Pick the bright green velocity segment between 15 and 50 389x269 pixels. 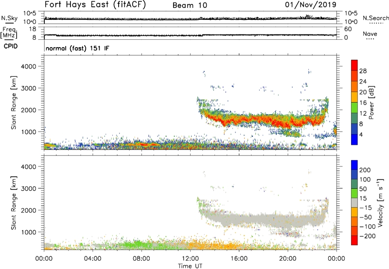(x=354, y=193)
